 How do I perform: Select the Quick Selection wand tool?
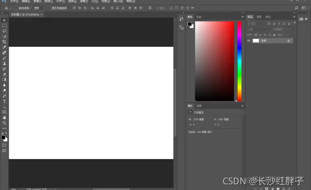[4, 37]
